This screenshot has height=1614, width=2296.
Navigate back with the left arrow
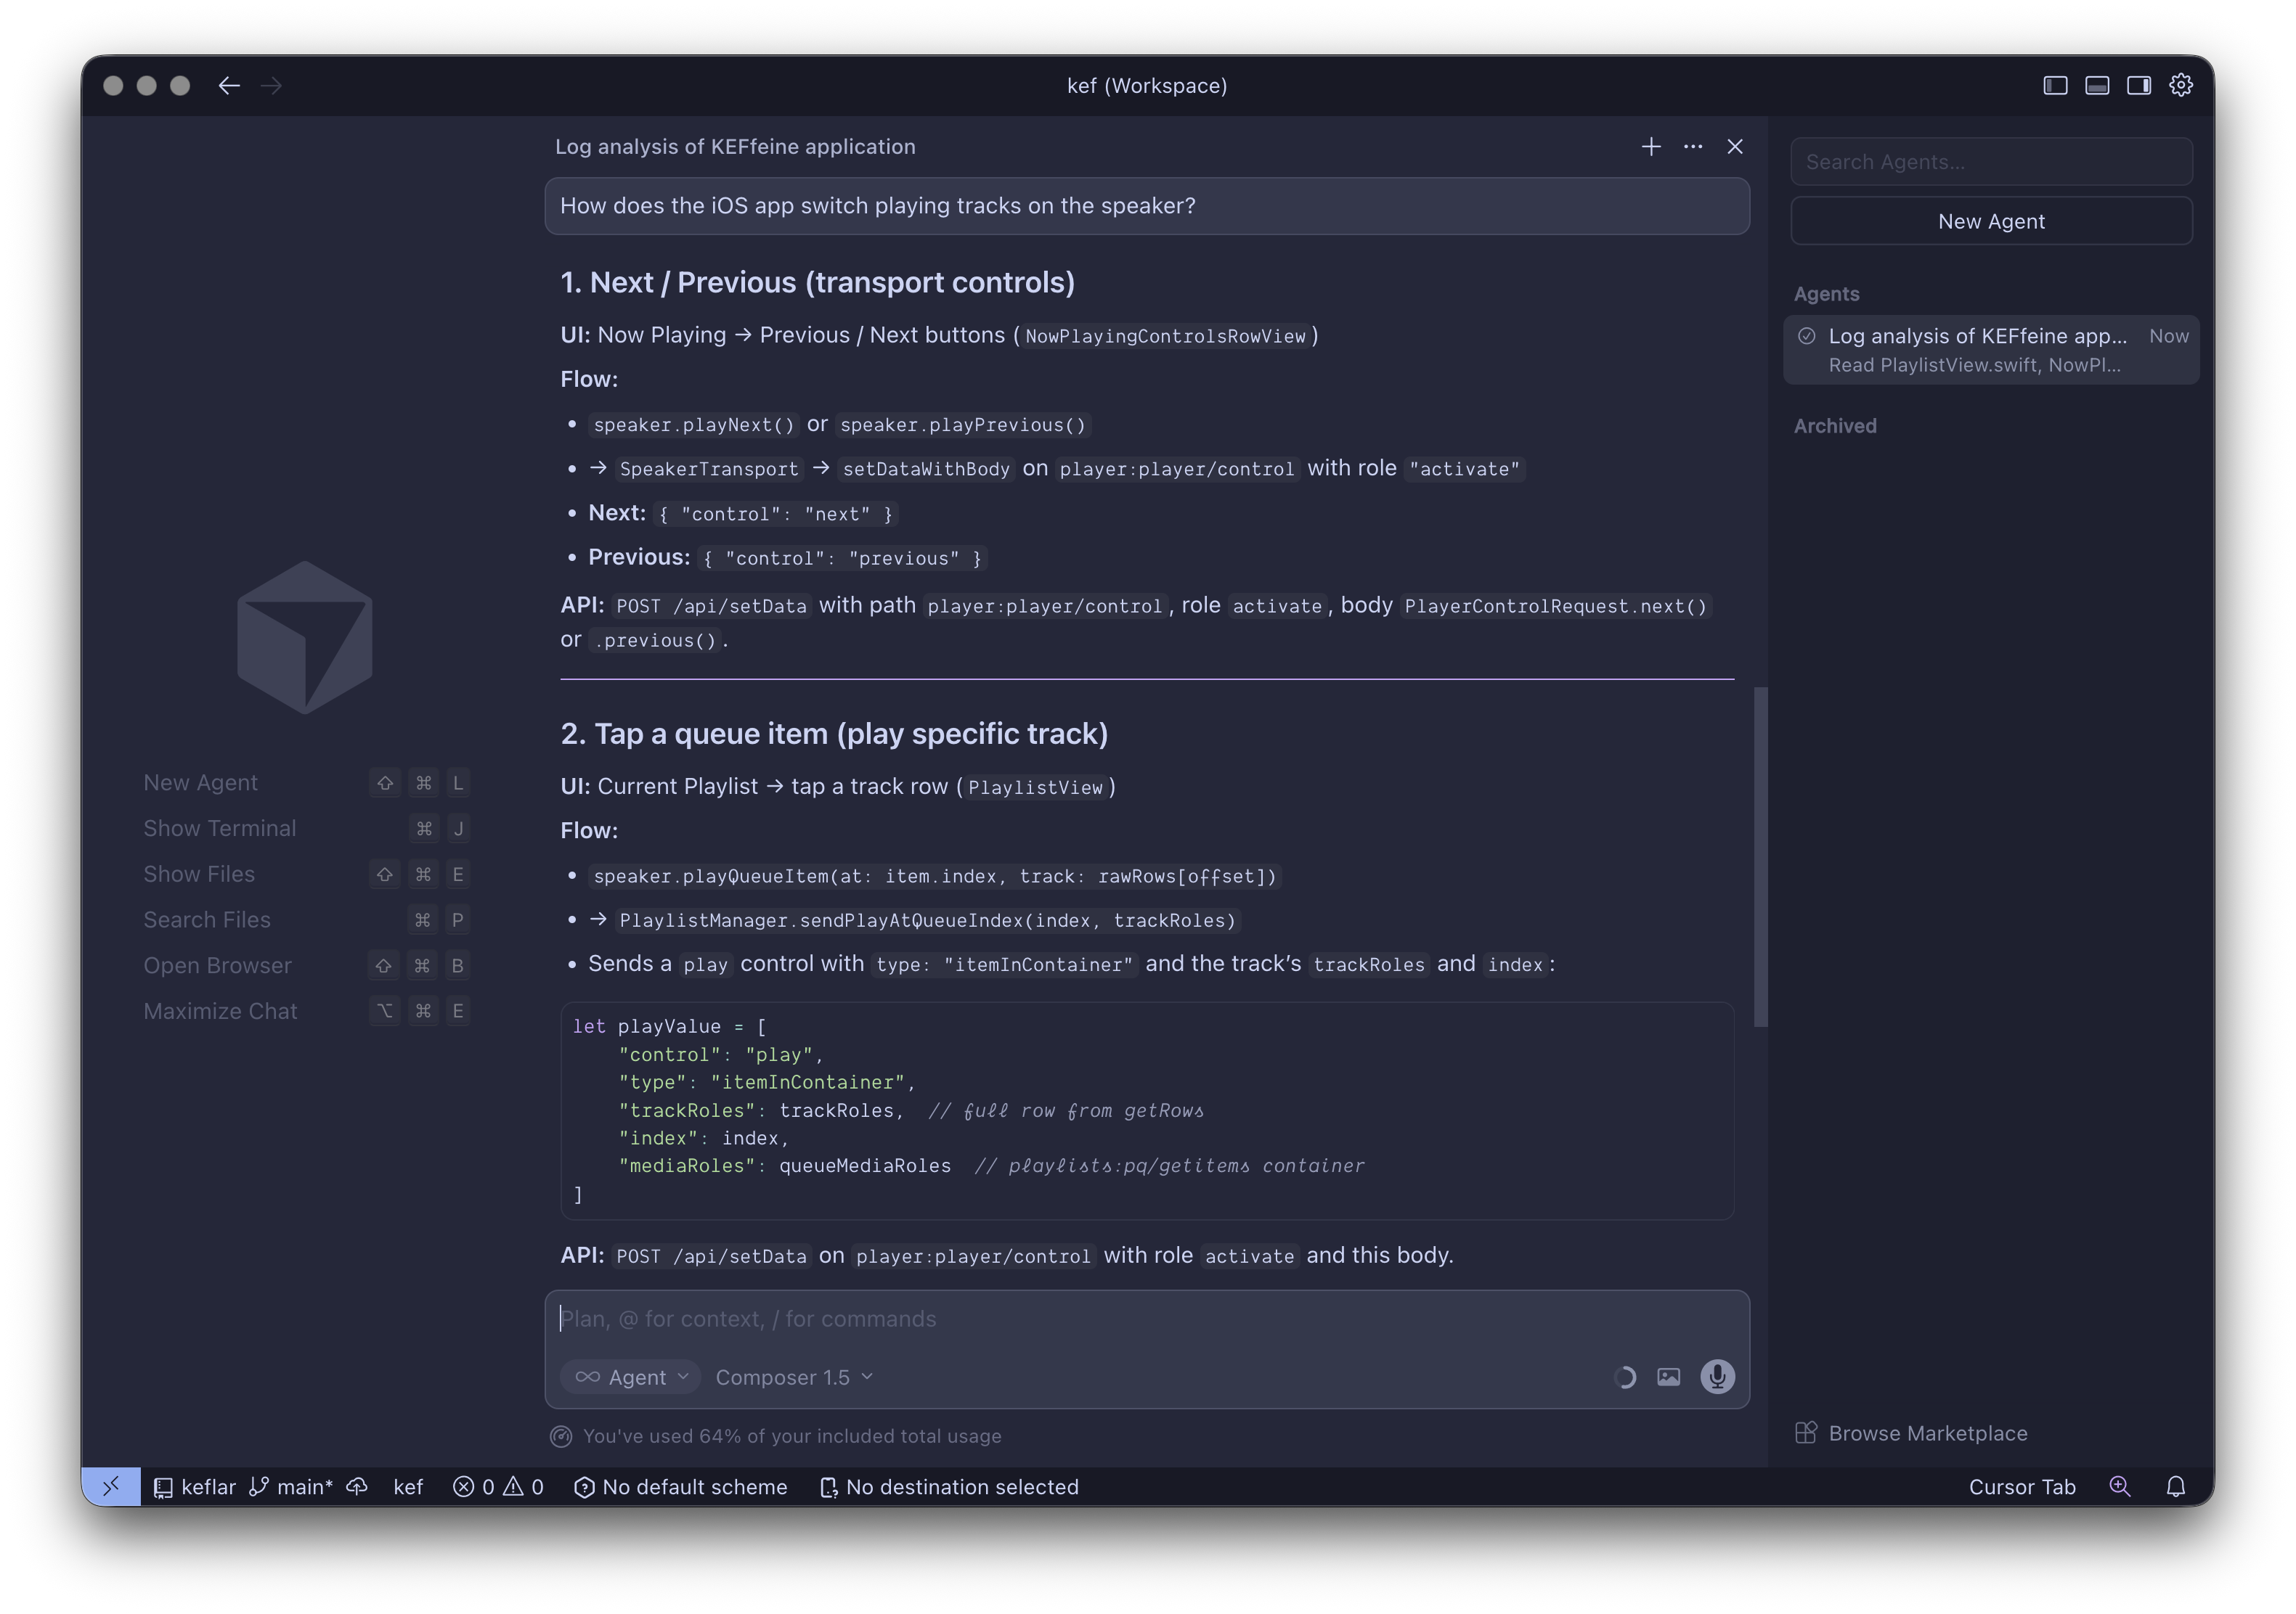point(229,85)
